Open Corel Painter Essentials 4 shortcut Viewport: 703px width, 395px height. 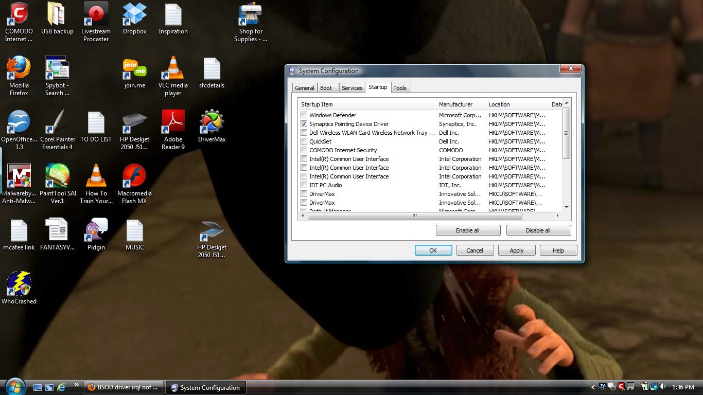tap(57, 130)
